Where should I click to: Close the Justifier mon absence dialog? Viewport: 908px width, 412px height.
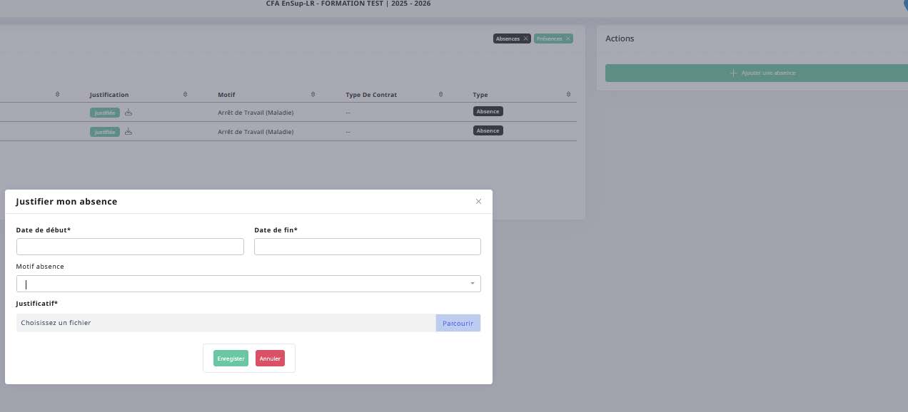point(478,202)
